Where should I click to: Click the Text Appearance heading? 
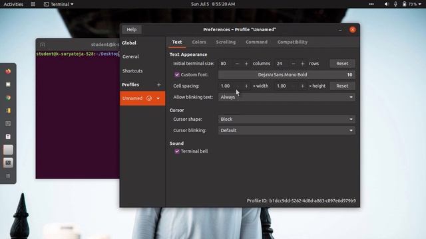188,54
